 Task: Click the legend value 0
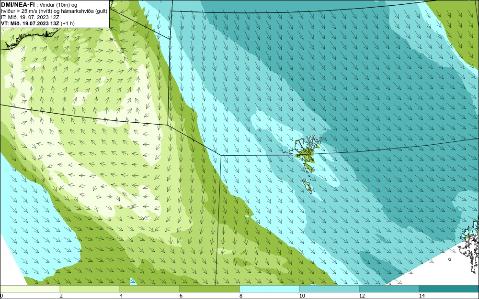coord(1,296)
